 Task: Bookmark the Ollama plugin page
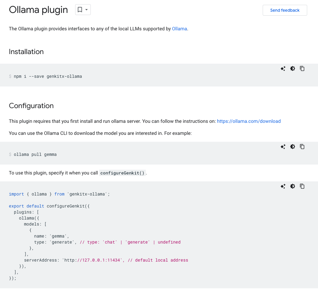80,10
